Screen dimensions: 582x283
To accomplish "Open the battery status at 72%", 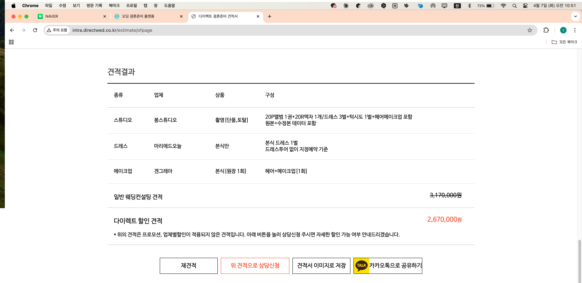I will click(x=486, y=6).
